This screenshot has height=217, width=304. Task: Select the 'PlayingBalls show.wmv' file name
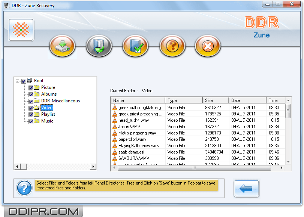point(139,146)
